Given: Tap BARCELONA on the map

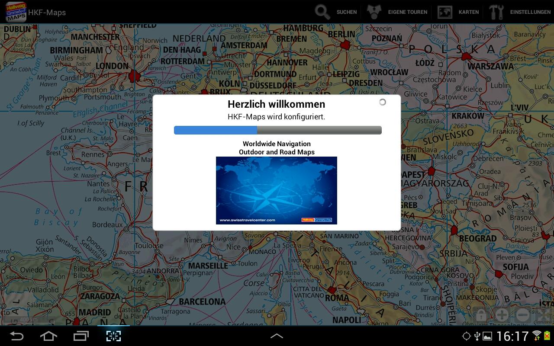Looking at the screenshot, I should pos(202,301).
